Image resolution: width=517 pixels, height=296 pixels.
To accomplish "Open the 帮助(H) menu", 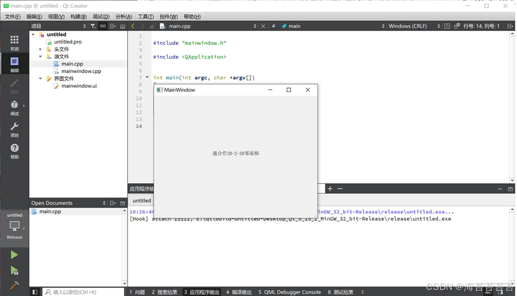I will click(192, 17).
